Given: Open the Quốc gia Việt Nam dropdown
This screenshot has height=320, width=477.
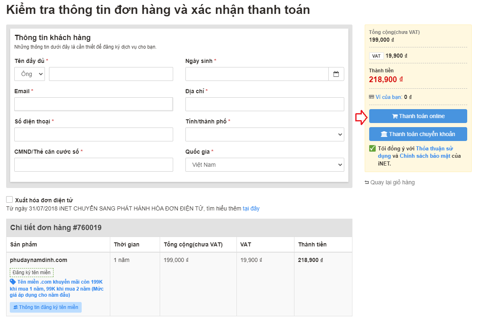Looking at the screenshot, I should pos(265,165).
